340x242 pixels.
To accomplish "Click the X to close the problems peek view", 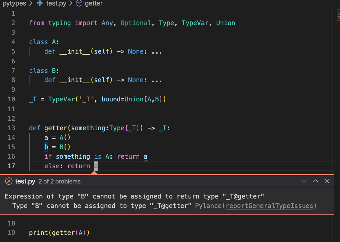I will [327, 181].
